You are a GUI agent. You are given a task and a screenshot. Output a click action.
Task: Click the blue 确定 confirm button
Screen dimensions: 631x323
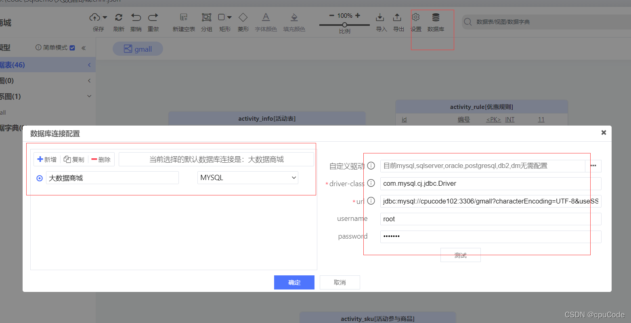point(294,283)
